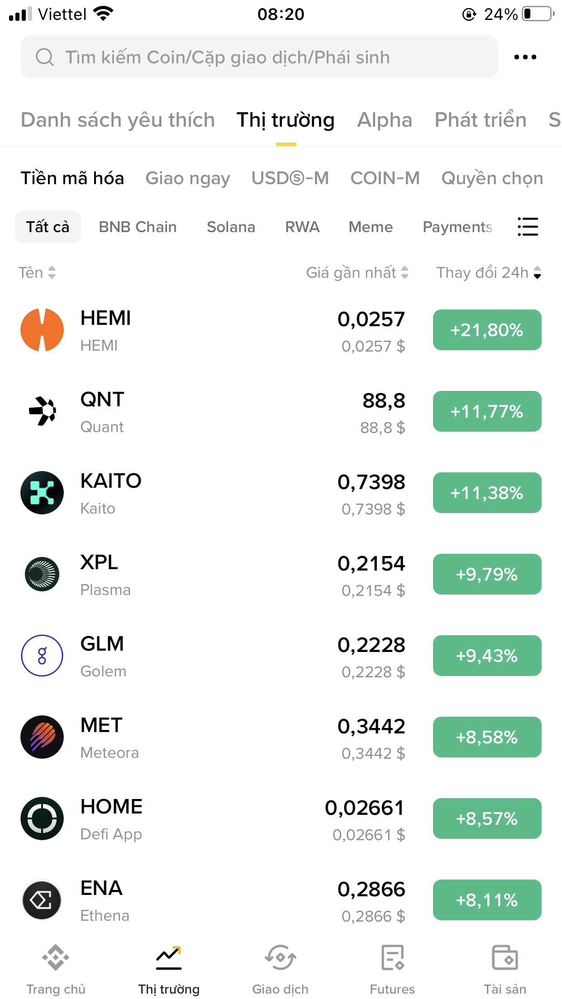The width and height of the screenshot is (562, 999).
Task: Tap the Quant QNT coin logo
Action: point(42,411)
